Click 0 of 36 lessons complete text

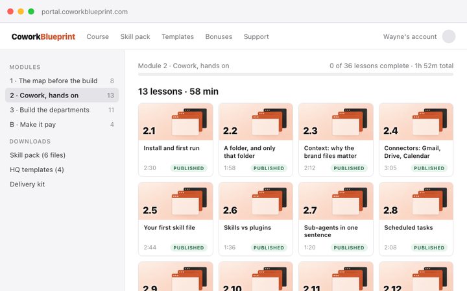click(x=369, y=66)
